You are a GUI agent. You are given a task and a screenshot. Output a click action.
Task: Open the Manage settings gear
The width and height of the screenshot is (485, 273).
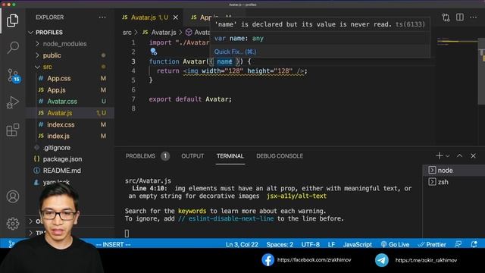click(13, 223)
